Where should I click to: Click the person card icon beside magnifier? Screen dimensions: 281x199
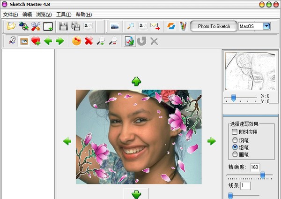[143, 26]
